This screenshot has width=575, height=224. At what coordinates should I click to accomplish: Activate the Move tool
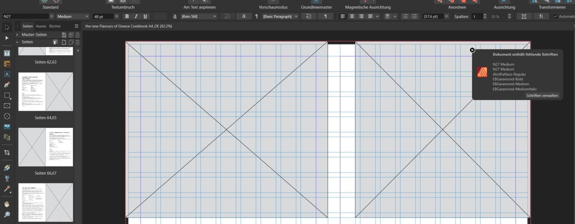click(7, 27)
